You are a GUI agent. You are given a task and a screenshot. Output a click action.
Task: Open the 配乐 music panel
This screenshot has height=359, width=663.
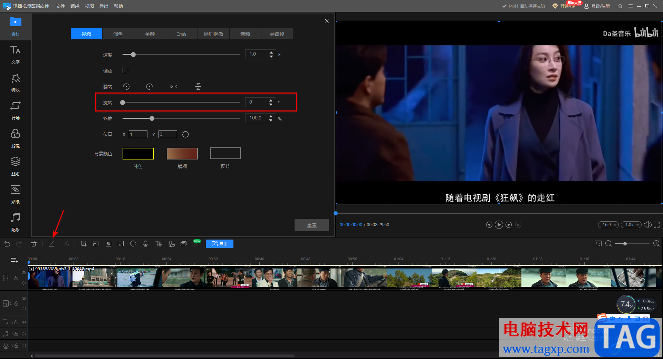click(16, 222)
